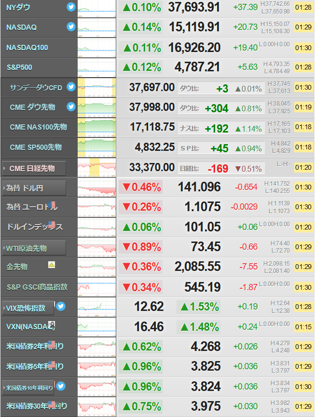Open the サンデーダウCFD link
This screenshot has width=315, height=417.
click(36, 87)
